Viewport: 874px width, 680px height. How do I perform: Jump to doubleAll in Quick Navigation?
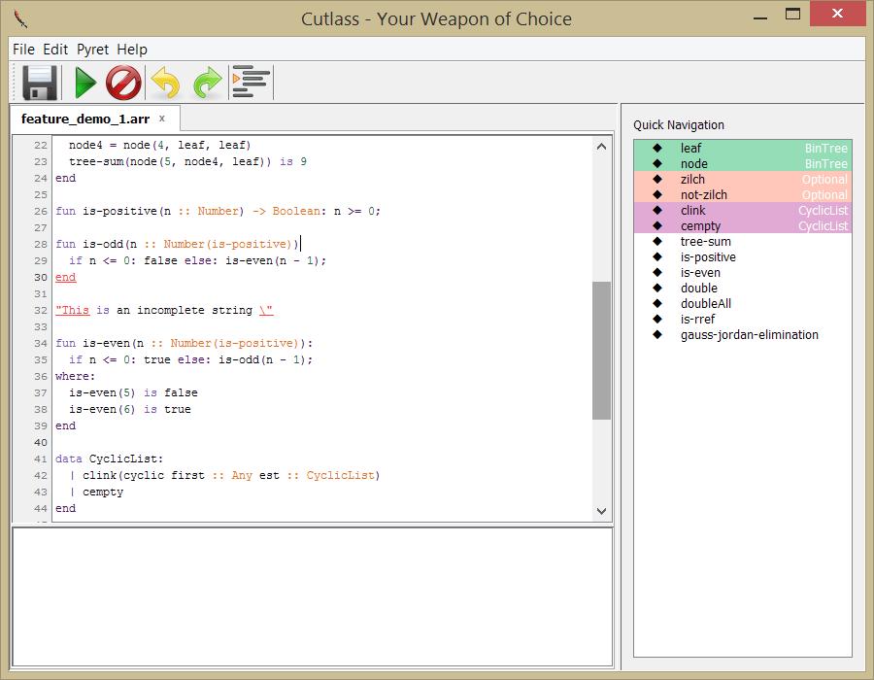click(743, 304)
